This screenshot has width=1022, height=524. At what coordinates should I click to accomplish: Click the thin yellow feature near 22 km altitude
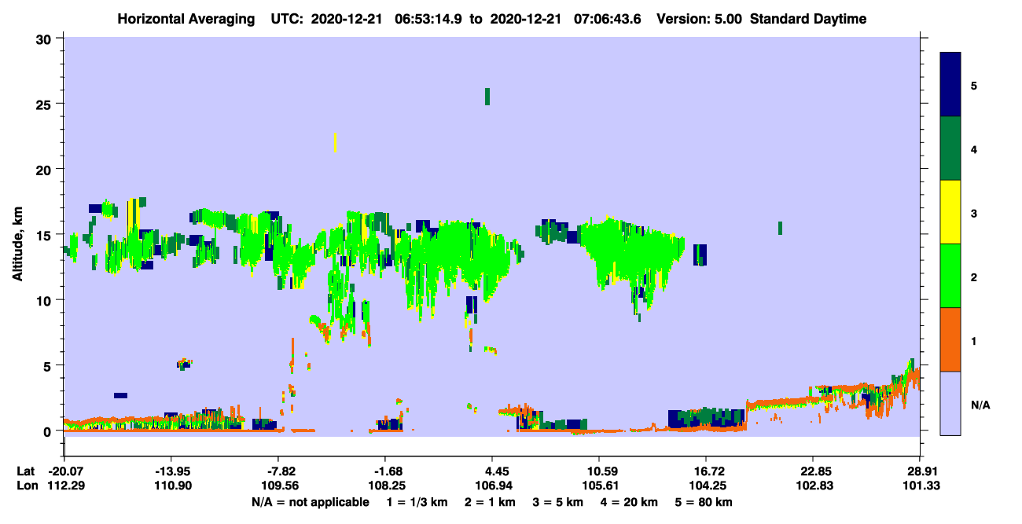point(336,142)
